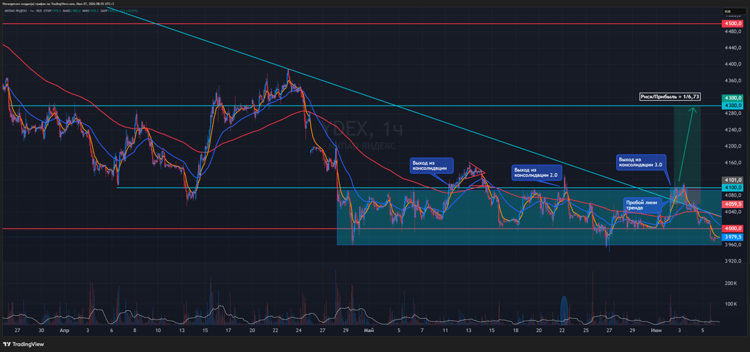Click the red 4500,0 price tag
The height and width of the screenshot is (352, 750).
(733, 24)
